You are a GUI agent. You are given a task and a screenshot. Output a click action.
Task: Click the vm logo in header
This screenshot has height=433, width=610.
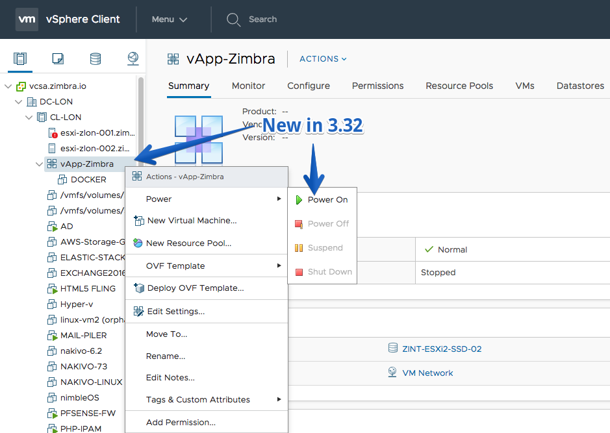[x=27, y=19]
